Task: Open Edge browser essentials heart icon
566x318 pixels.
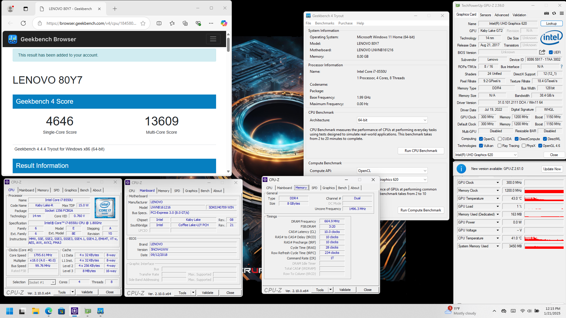Action: tap(198, 23)
